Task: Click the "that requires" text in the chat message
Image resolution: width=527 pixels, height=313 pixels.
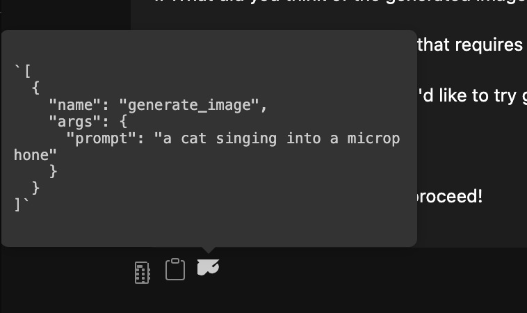Action: [x=470, y=45]
